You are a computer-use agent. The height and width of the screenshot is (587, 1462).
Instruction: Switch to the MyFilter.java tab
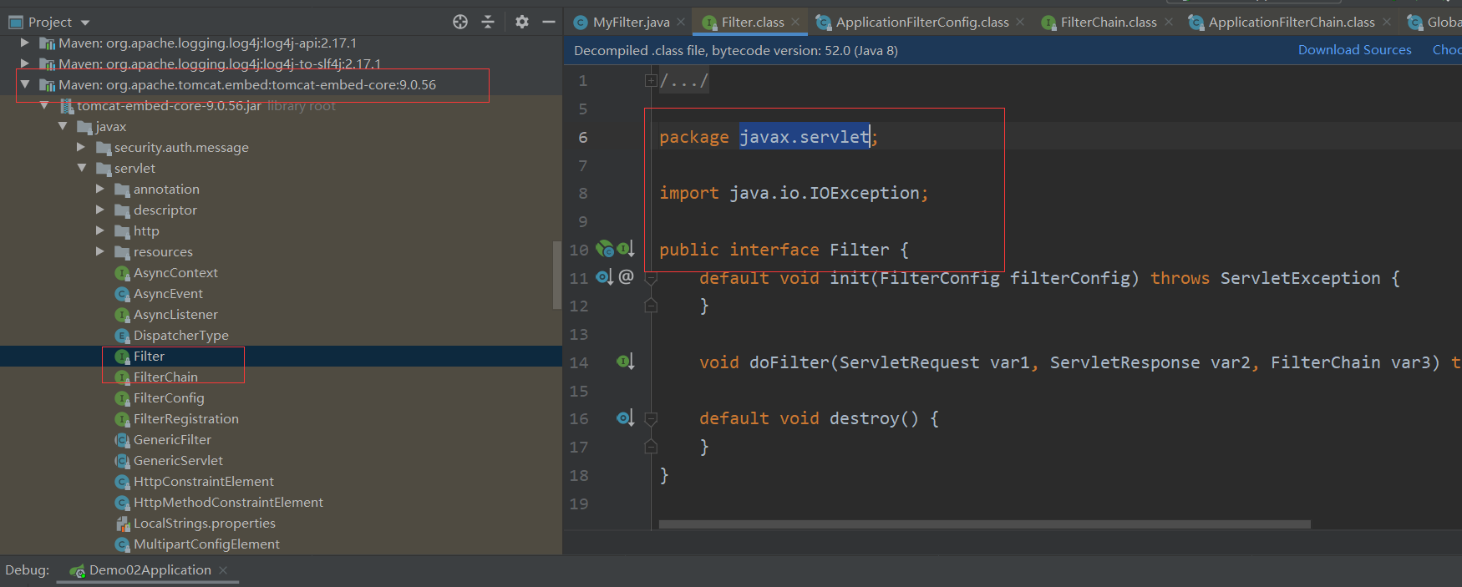tap(631, 23)
